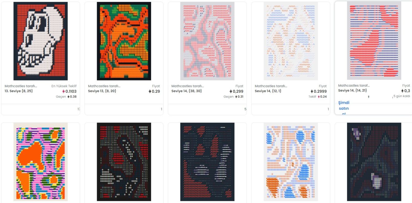Open the blue and orange blobs artwork
This screenshot has height=203, width=412.
coord(291,162)
